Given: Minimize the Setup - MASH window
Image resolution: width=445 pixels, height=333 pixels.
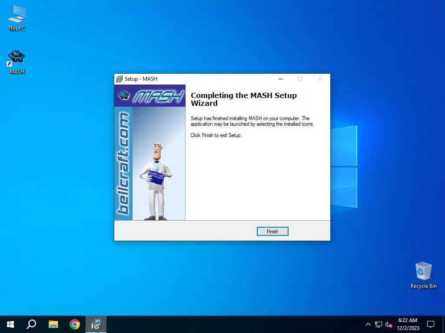Looking at the screenshot, I should (281, 79).
